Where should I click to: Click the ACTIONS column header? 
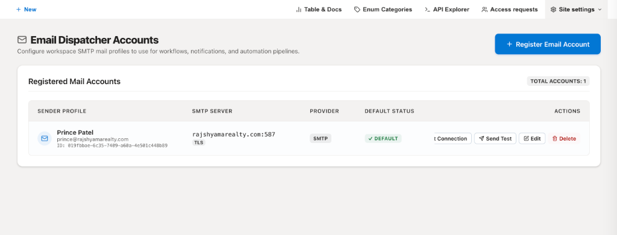(567, 111)
